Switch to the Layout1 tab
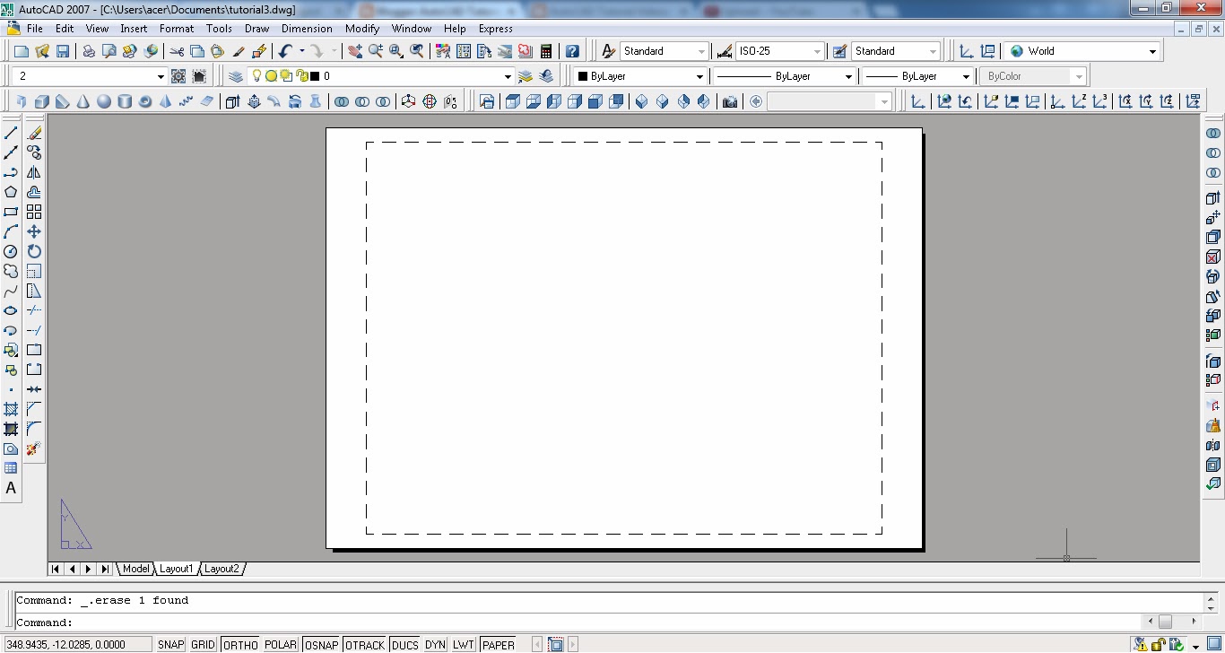This screenshot has width=1225, height=653. coord(176,568)
